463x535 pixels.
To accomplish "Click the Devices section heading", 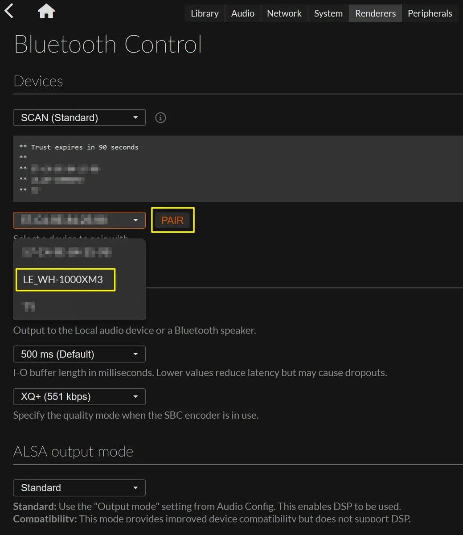I will pyautogui.click(x=38, y=81).
